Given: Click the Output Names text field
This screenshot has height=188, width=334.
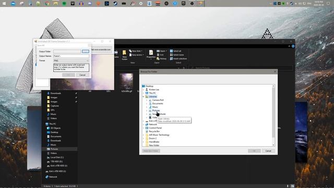Looking at the screenshot, I should [x=71, y=56].
